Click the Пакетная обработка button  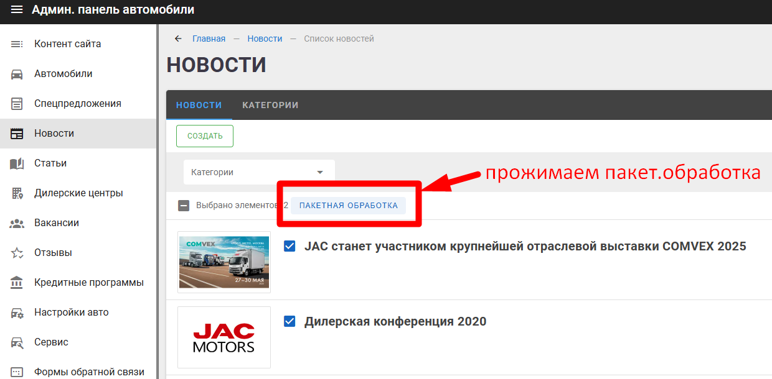(349, 206)
